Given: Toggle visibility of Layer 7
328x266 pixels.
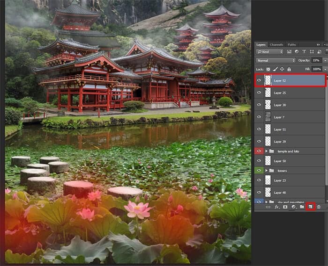Looking at the screenshot, I should tap(259, 117).
